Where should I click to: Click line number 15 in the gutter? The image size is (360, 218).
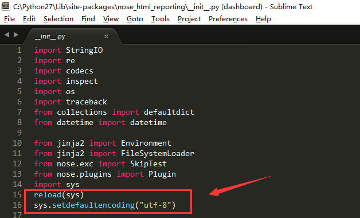pyautogui.click(x=17, y=194)
